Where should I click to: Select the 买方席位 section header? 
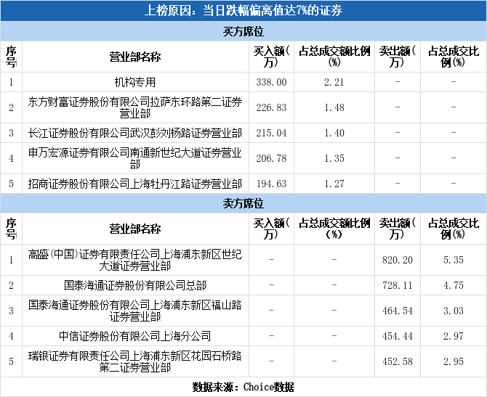tap(243, 31)
